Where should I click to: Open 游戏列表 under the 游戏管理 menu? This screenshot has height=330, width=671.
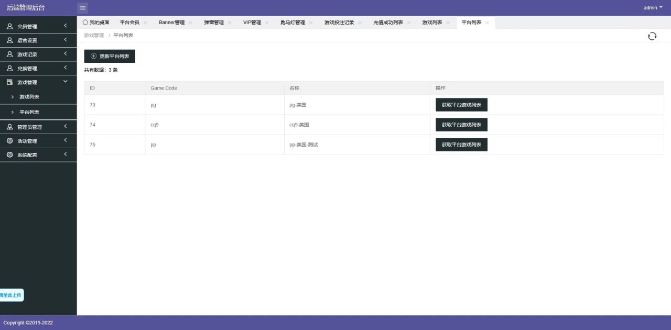[x=30, y=97]
